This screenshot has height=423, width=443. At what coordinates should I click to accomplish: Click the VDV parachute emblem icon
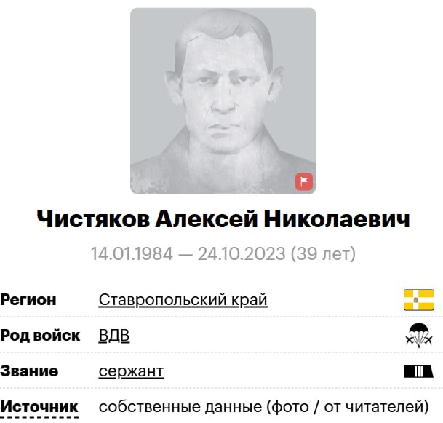pyautogui.click(x=419, y=336)
